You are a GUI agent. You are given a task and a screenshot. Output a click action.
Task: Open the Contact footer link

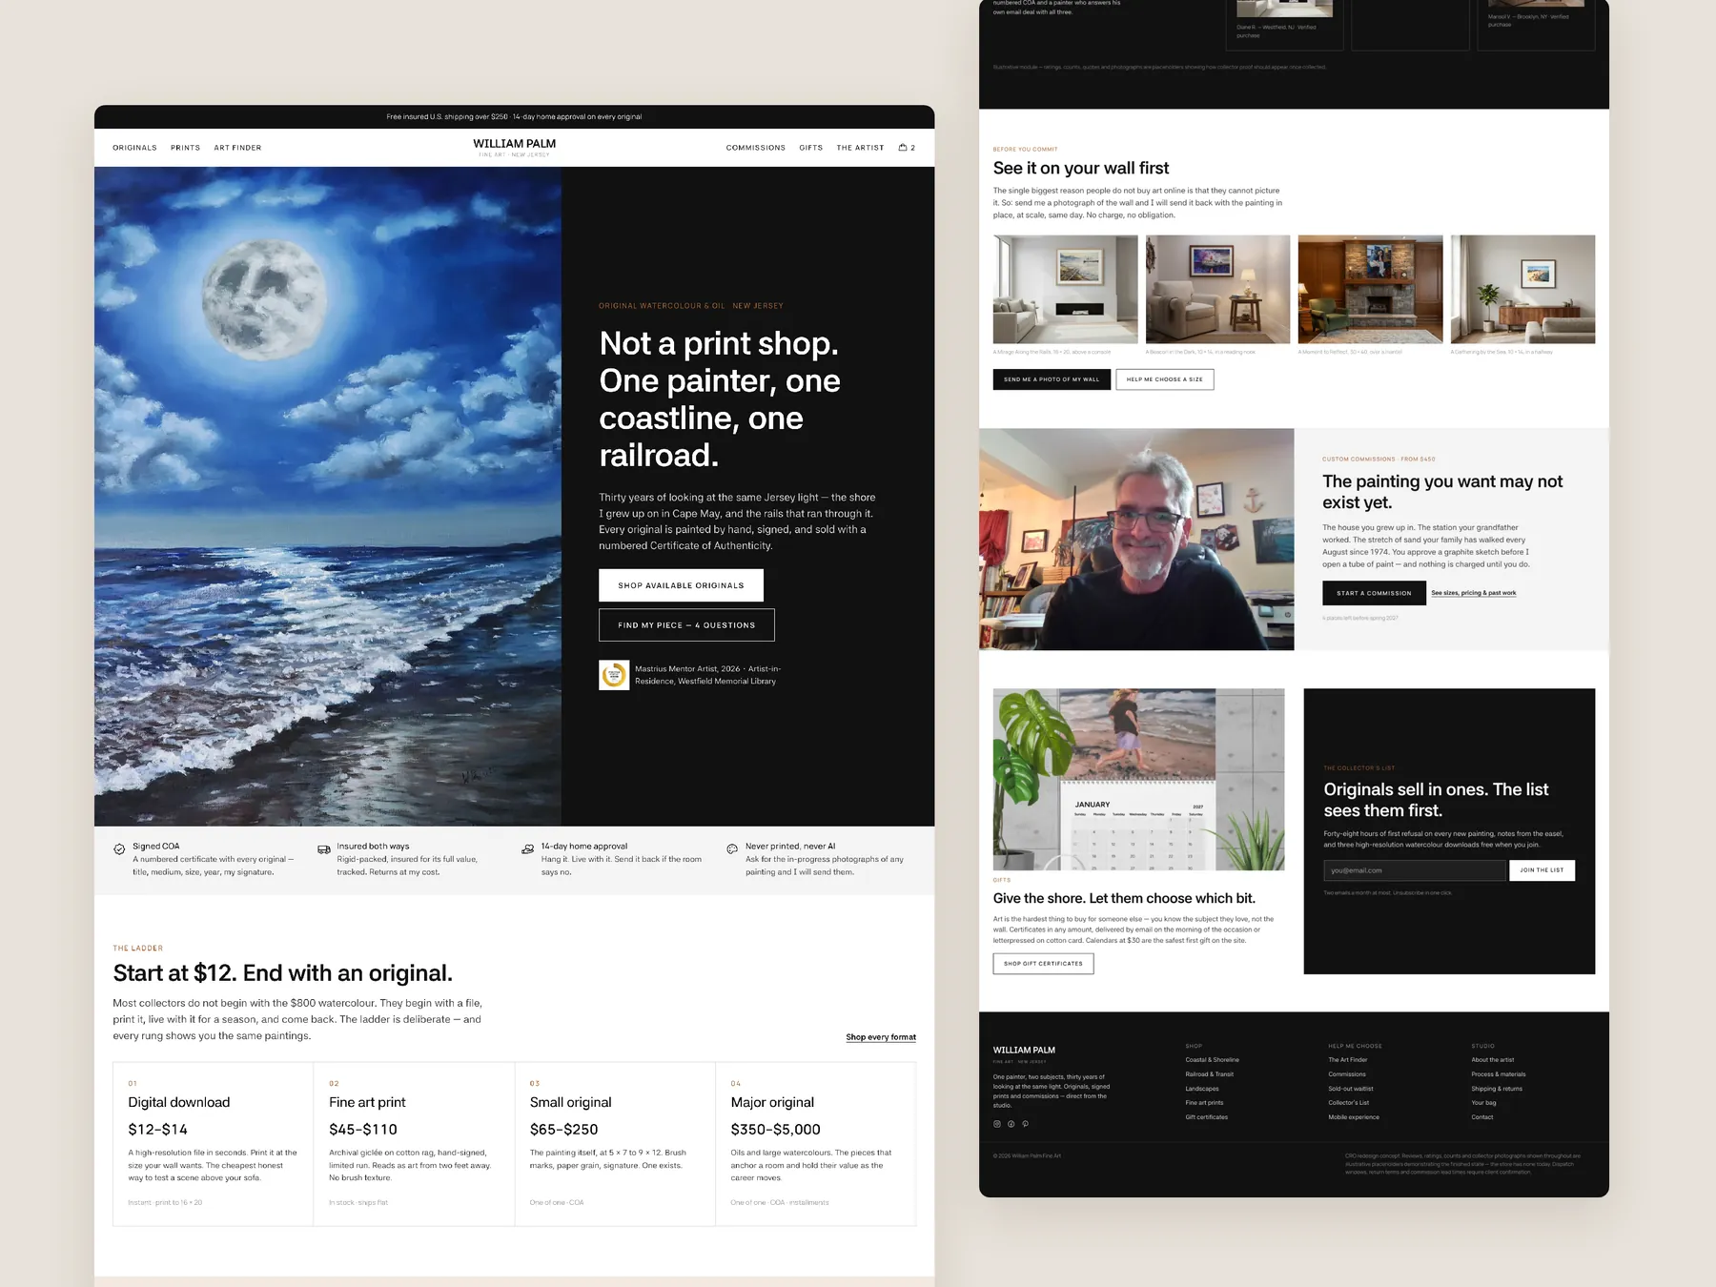coord(1482,1117)
